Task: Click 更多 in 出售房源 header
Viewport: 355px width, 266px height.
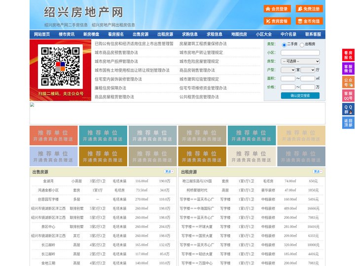Action: click(x=169, y=172)
